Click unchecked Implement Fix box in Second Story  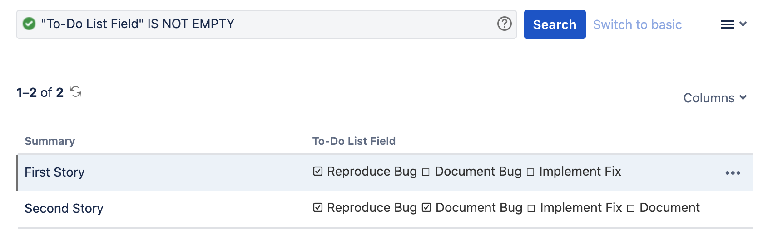coord(531,208)
